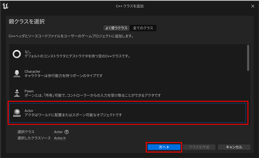Viewport: 259px width, 158px height.
Task: Click the Actor value beside 選択クラス
Action: point(58,132)
